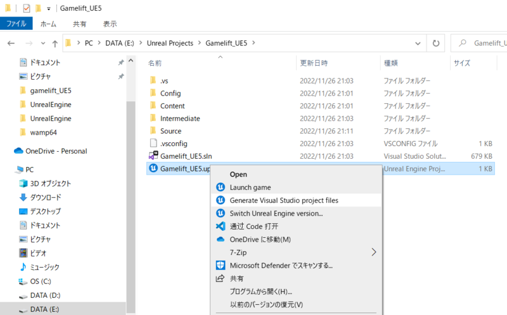The width and height of the screenshot is (507, 315).
Task: Click the up-one-level arrow
Action: (55, 43)
